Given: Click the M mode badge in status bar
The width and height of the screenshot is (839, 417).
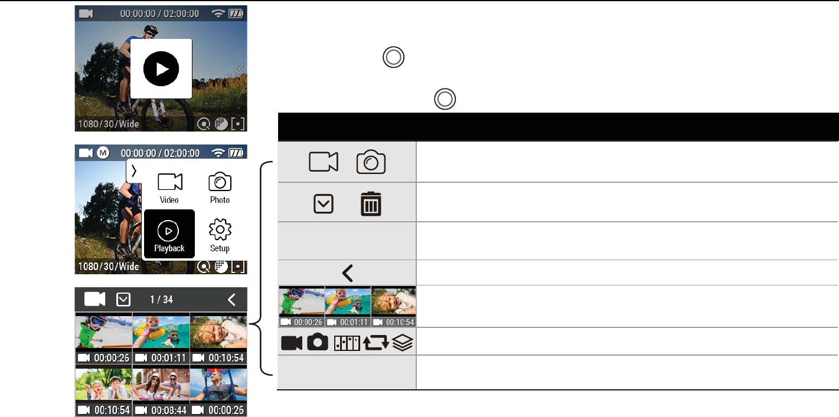Looking at the screenshot, I should 103,153.
